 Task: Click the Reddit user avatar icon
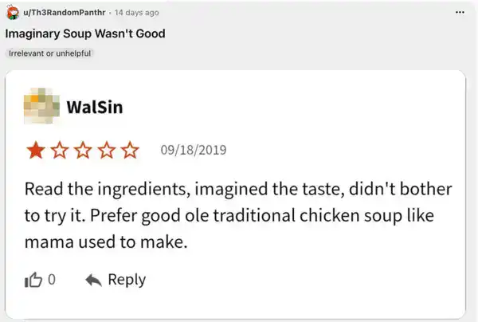pyautogui.click(x=12, y=13)
